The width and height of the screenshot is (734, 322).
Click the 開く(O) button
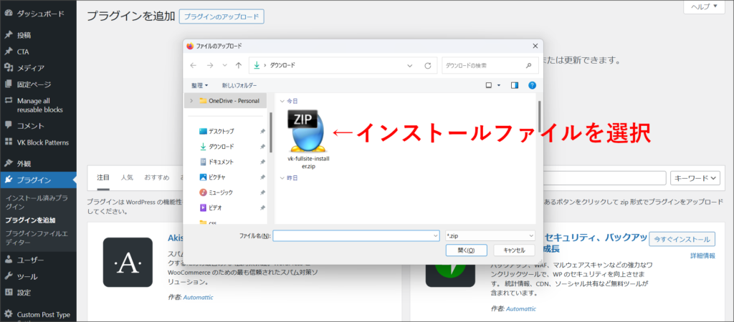click(x=466, y=250)
